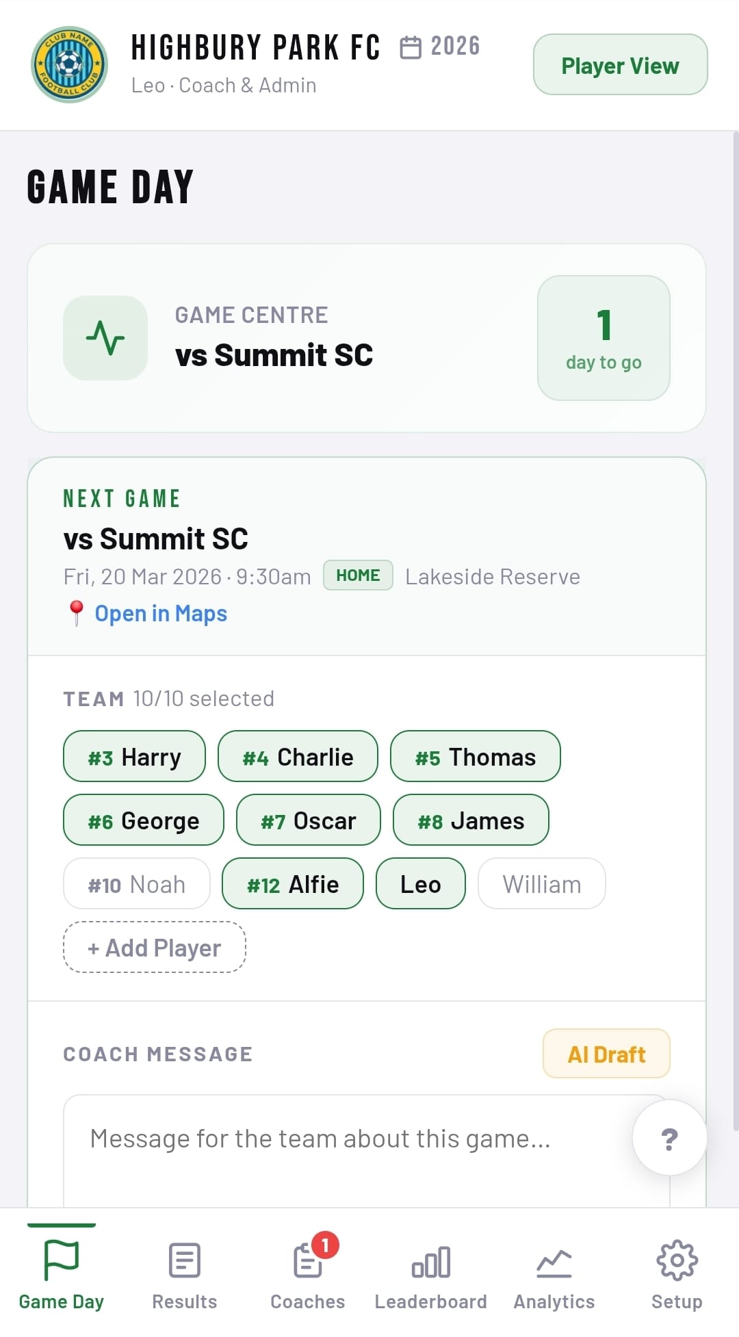This screenshot has width=739, height=1337.
Task: Toggle #10 Noah player selection
Action: coord(136,884)
